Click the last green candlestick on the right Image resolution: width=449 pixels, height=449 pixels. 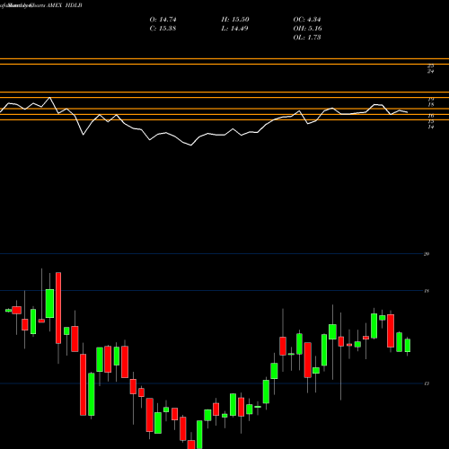pyautogui.click(x=408, y=345)
